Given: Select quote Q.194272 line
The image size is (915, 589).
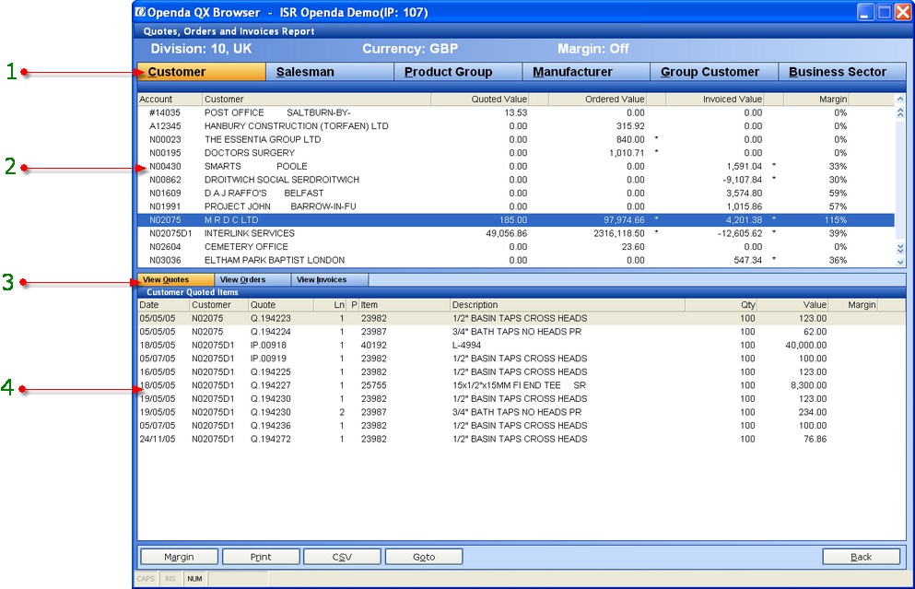Looking at the screenshot, I should pyautogui.click(x=522, y=439).
